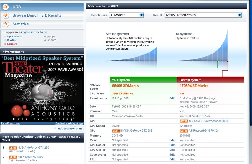
Task: Edit the Result name field
Action: coord(172,98)
